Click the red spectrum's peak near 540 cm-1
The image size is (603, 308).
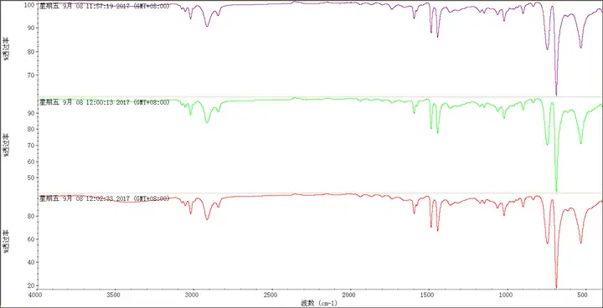coord(580,242)
